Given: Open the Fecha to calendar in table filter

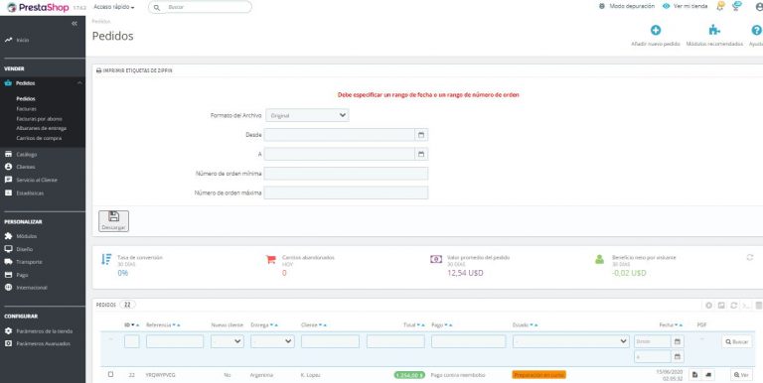Looking at the screenshot, I should point(678,357).
